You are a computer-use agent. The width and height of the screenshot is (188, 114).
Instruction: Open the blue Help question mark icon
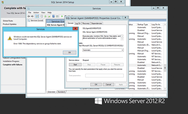click(x=53, y=16)
